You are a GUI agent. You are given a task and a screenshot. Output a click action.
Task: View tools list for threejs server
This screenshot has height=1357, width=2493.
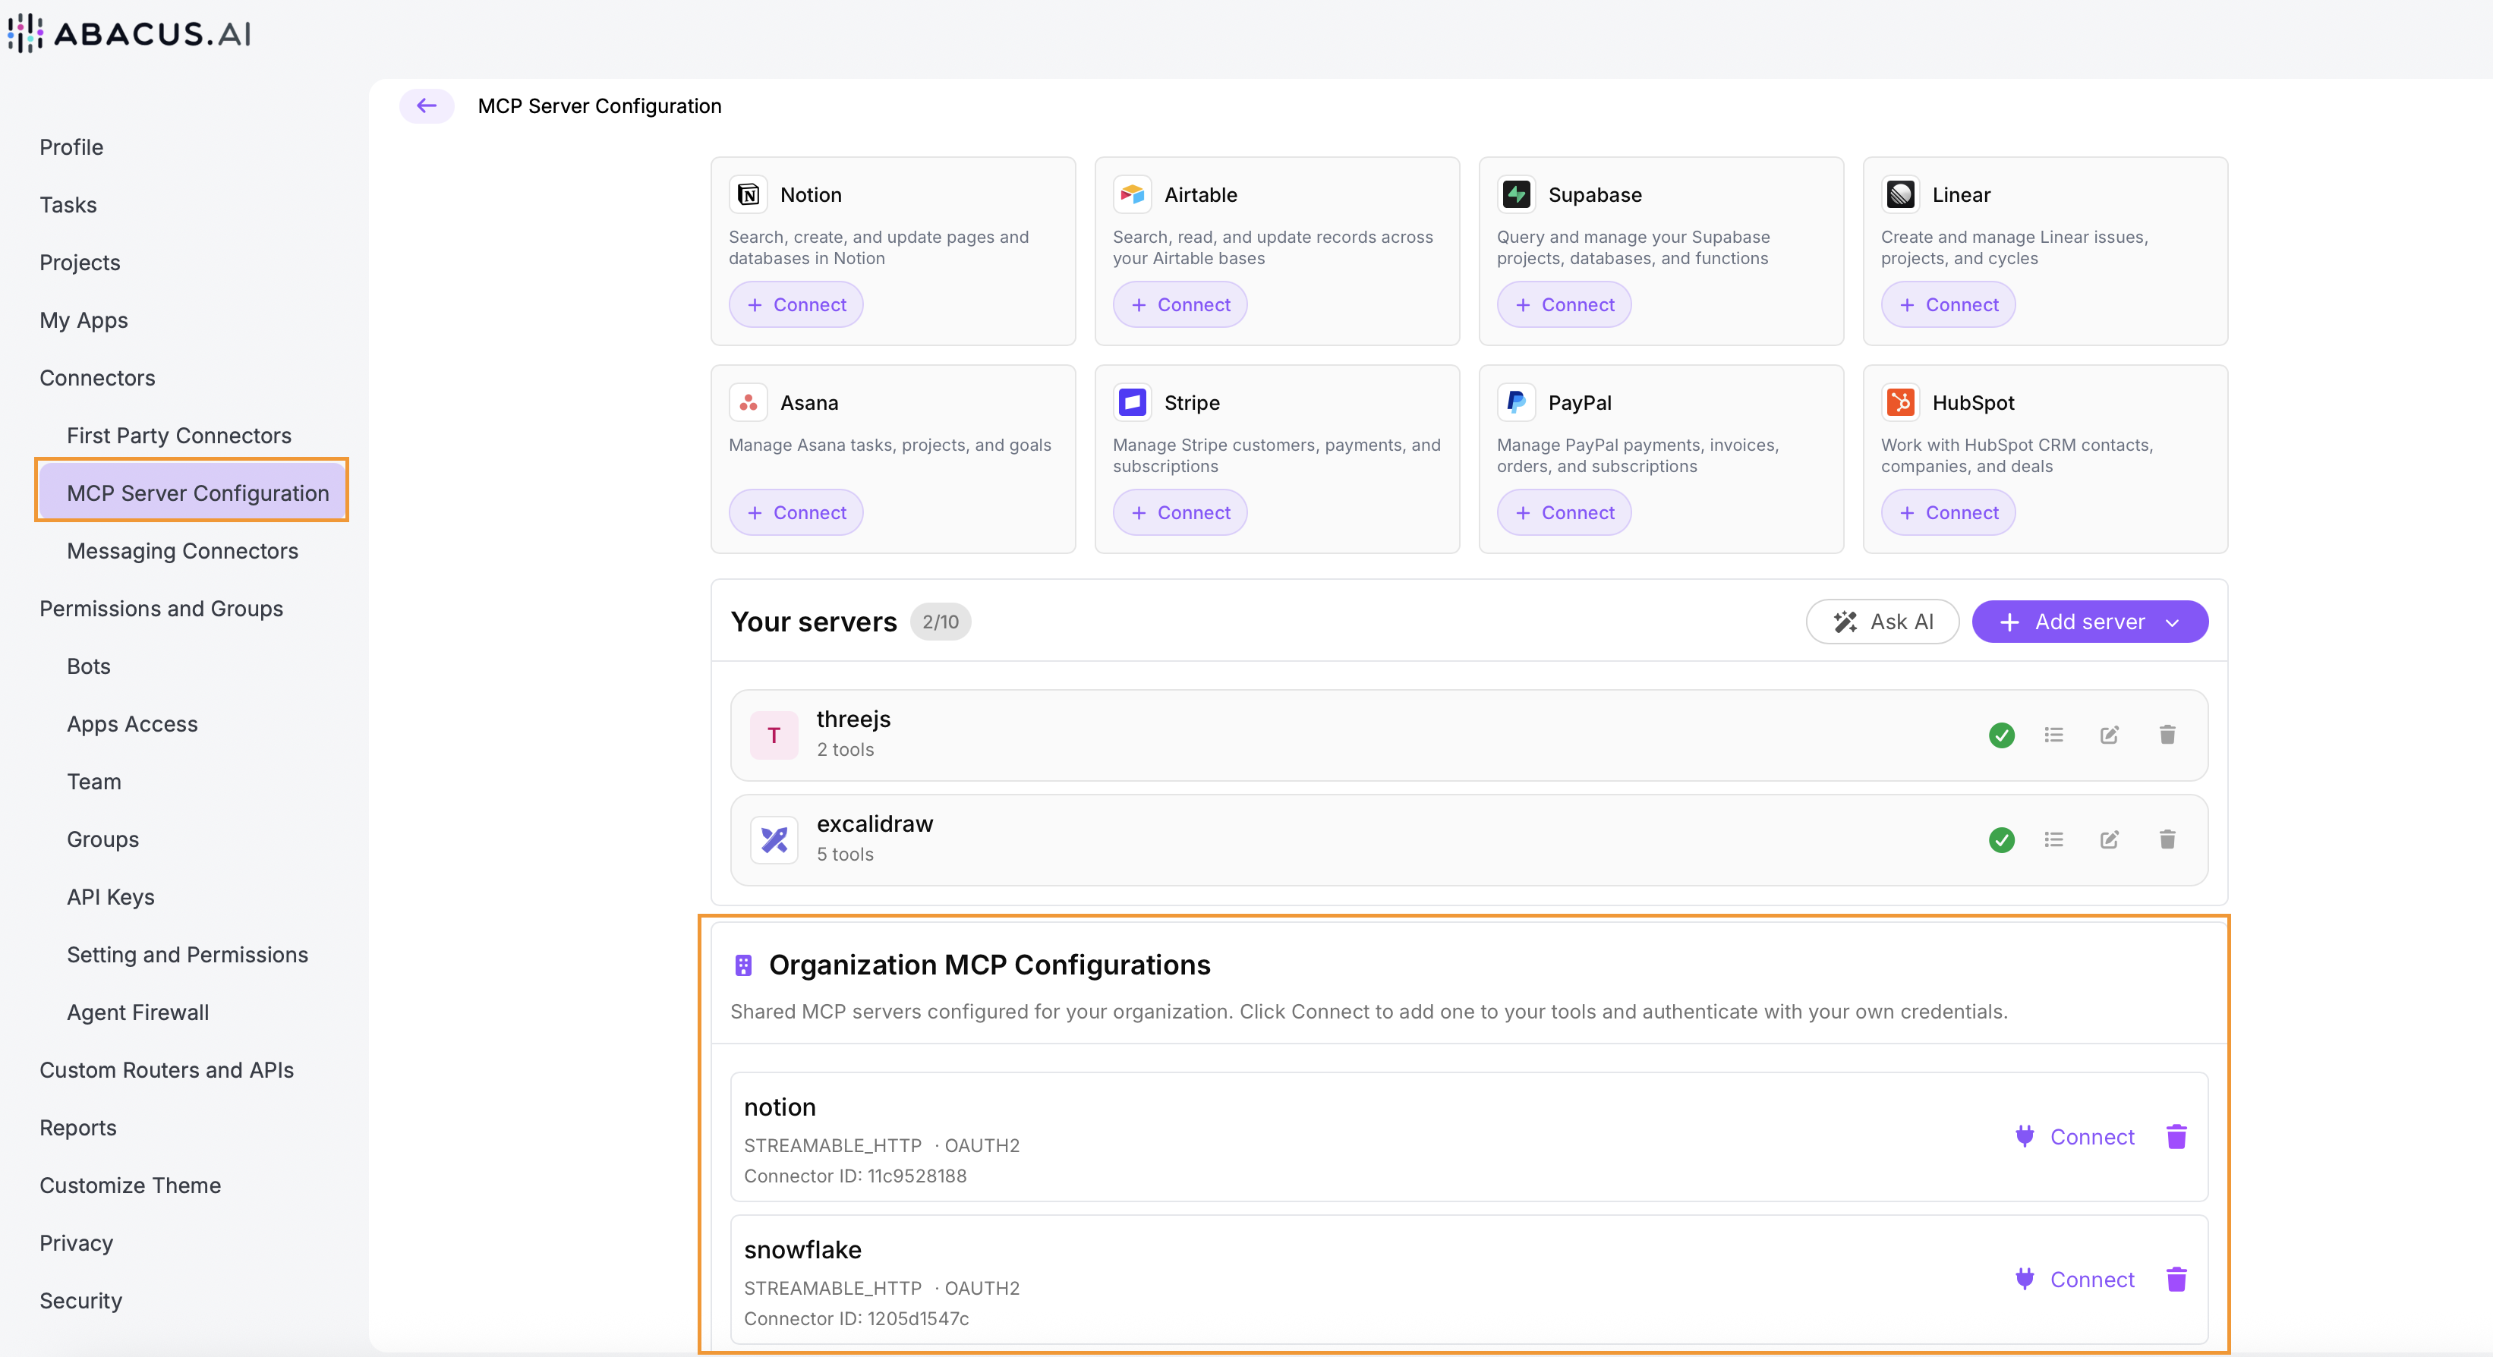coord(2053,735)
